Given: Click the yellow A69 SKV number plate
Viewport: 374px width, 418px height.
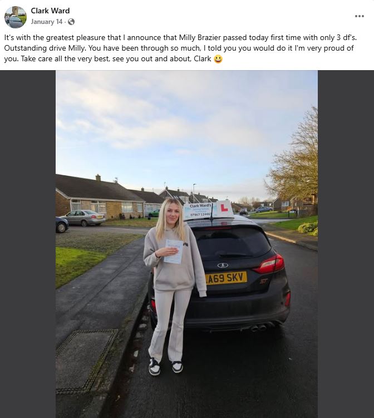Looking at the screenshot, I should 227,278.
